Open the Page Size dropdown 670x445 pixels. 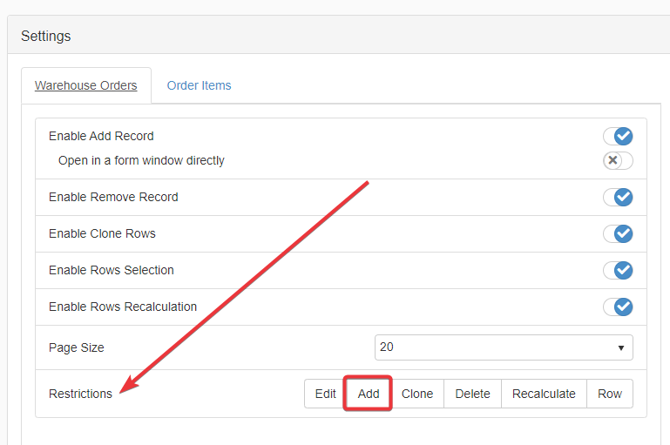pos(504,347)
